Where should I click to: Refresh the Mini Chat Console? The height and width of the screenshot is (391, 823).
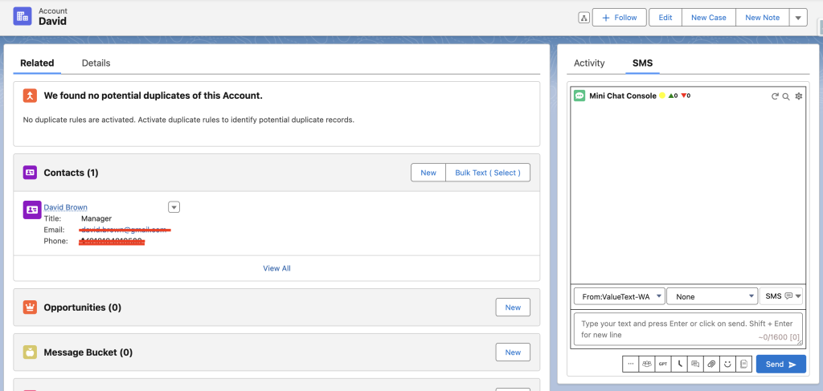pyautogui.click(x=775, y=96)
